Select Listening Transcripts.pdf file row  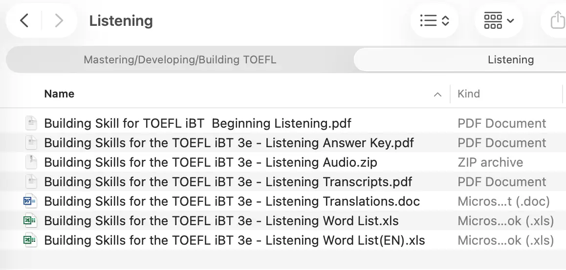(228, 182)
